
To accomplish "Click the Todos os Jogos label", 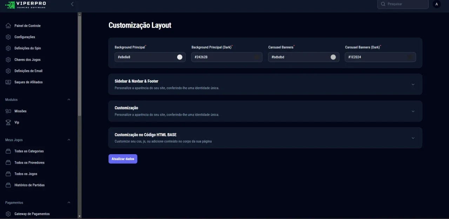I will coord(26,174).
